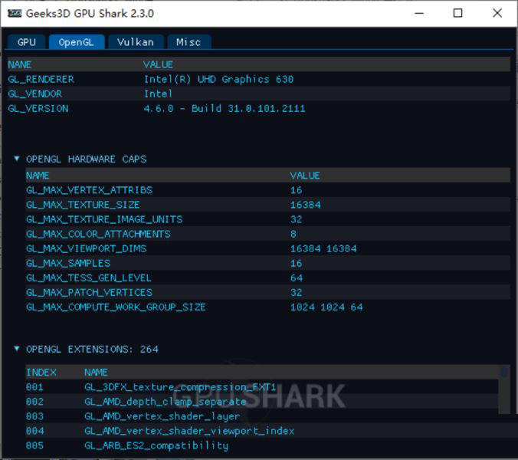518x460 pixels.
Task: Click the Intel vendor value
Action: (x=158, y=94)
